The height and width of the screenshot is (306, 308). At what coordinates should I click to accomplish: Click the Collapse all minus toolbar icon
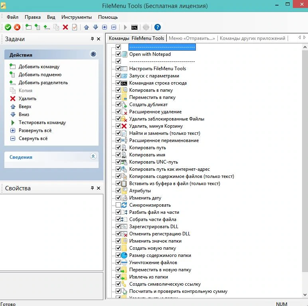click(x=114, y=27)
